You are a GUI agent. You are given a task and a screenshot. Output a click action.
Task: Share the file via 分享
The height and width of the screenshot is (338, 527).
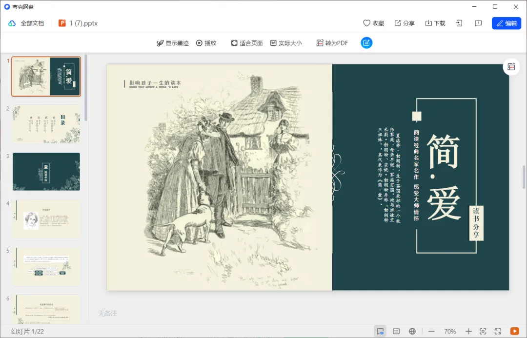point(405,23)
